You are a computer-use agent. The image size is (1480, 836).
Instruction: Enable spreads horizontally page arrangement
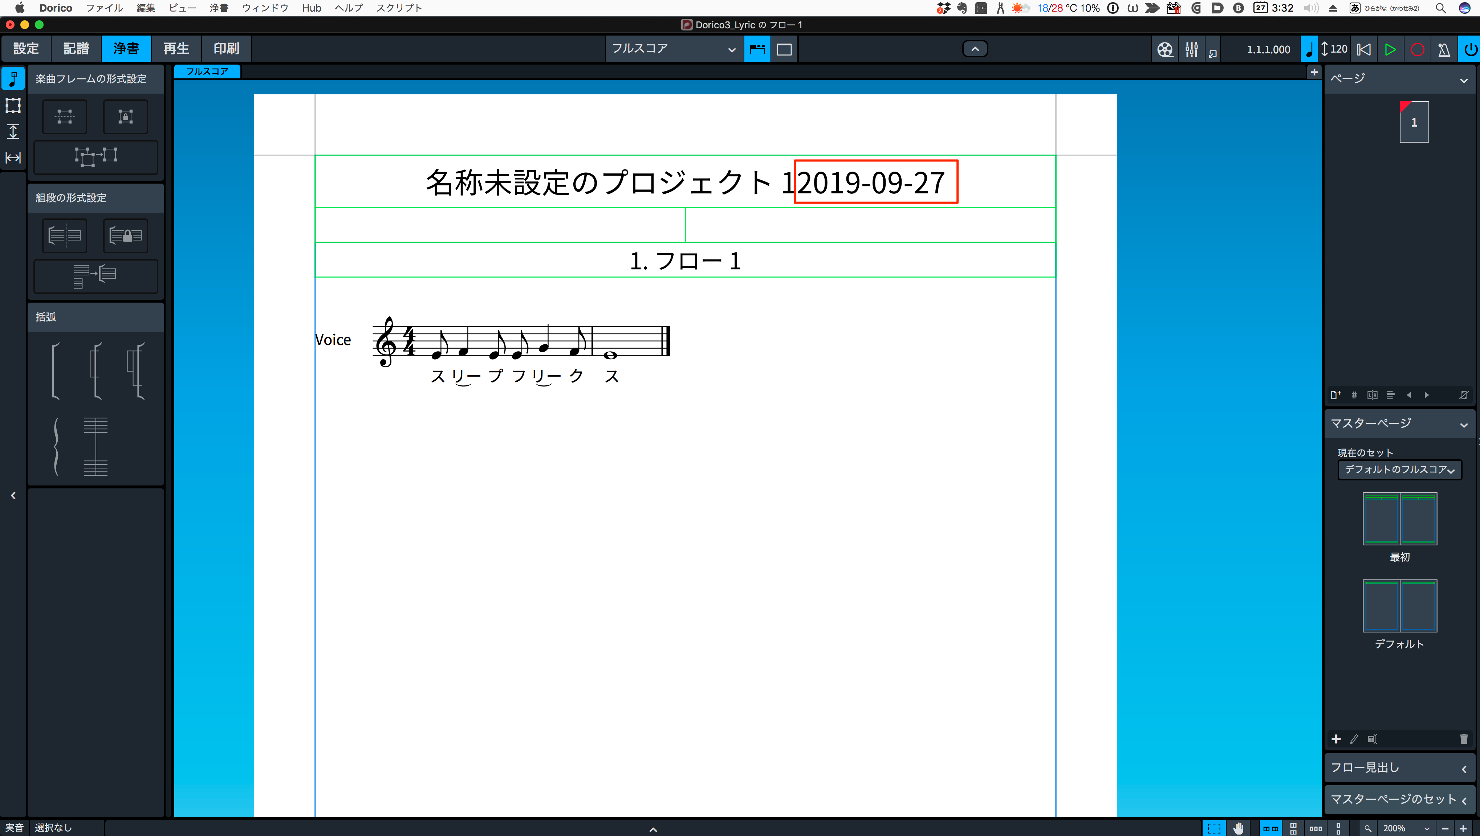click(x=1270, y=828)
